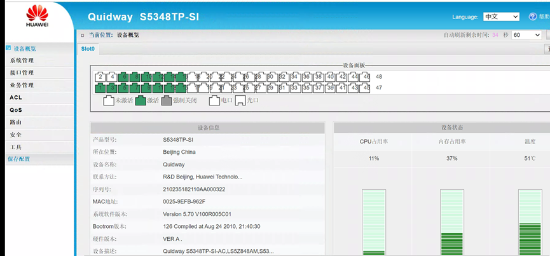
Task: Select active port 7 on the panel
Action: (x=135, y=88)
